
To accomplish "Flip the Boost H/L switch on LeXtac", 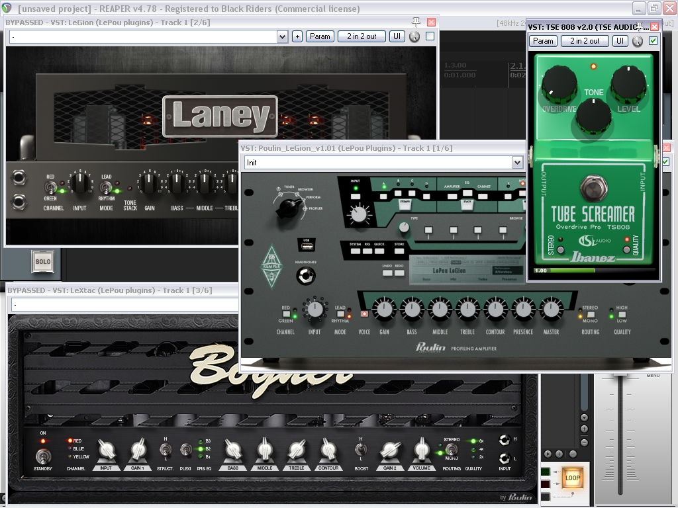I will click(x=361, y=450).
